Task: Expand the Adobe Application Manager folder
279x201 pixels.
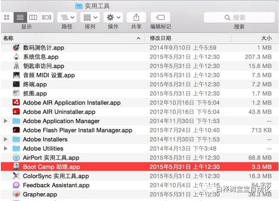Action: click(x=6, y=121)
